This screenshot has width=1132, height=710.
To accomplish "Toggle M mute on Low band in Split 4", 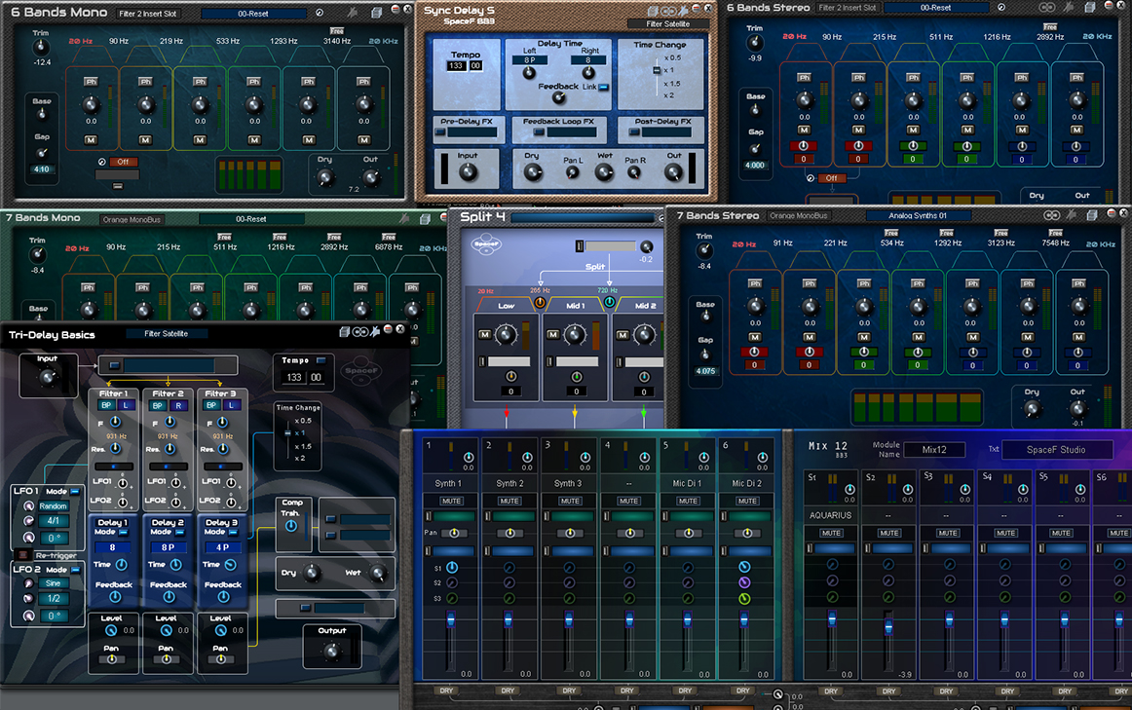I will point(484,334).
